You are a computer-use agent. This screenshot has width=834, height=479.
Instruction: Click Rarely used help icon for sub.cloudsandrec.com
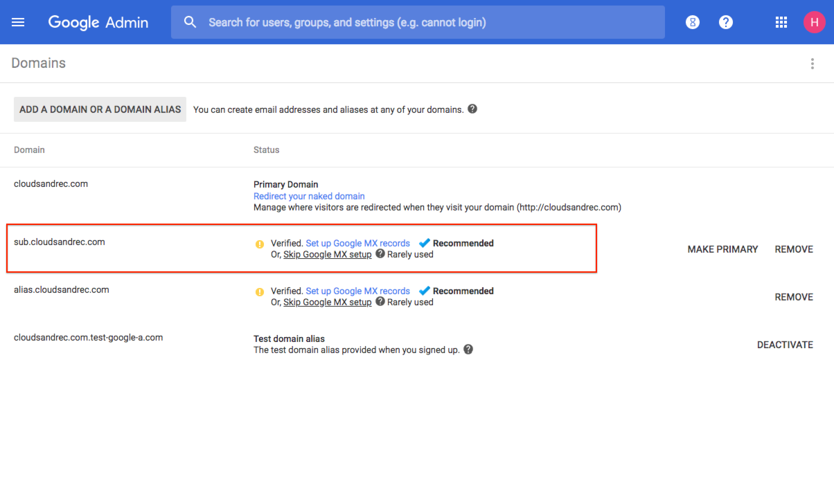click(380, 254)
